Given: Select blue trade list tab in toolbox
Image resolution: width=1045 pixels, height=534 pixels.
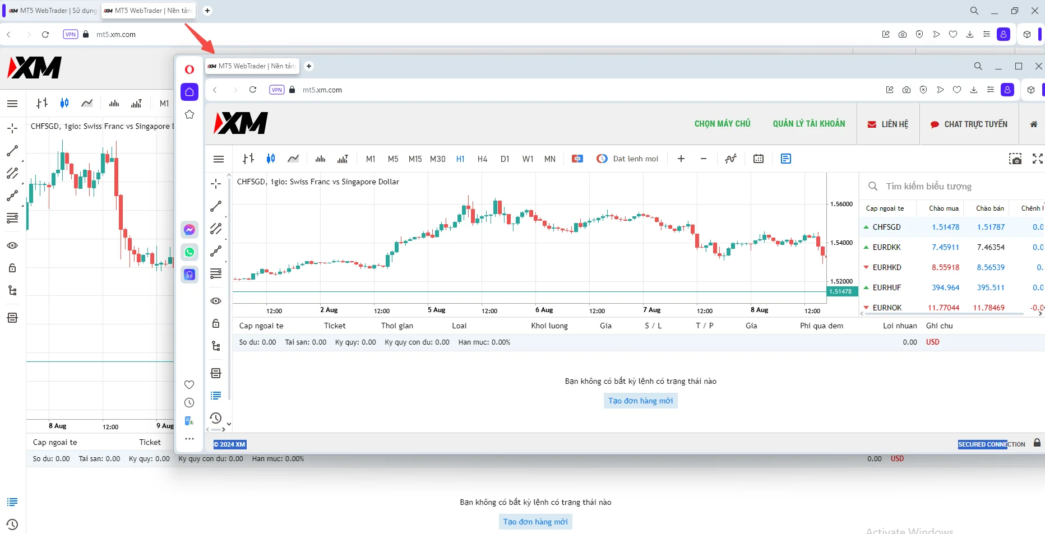Looking at the screenshot, I should 216,396.
